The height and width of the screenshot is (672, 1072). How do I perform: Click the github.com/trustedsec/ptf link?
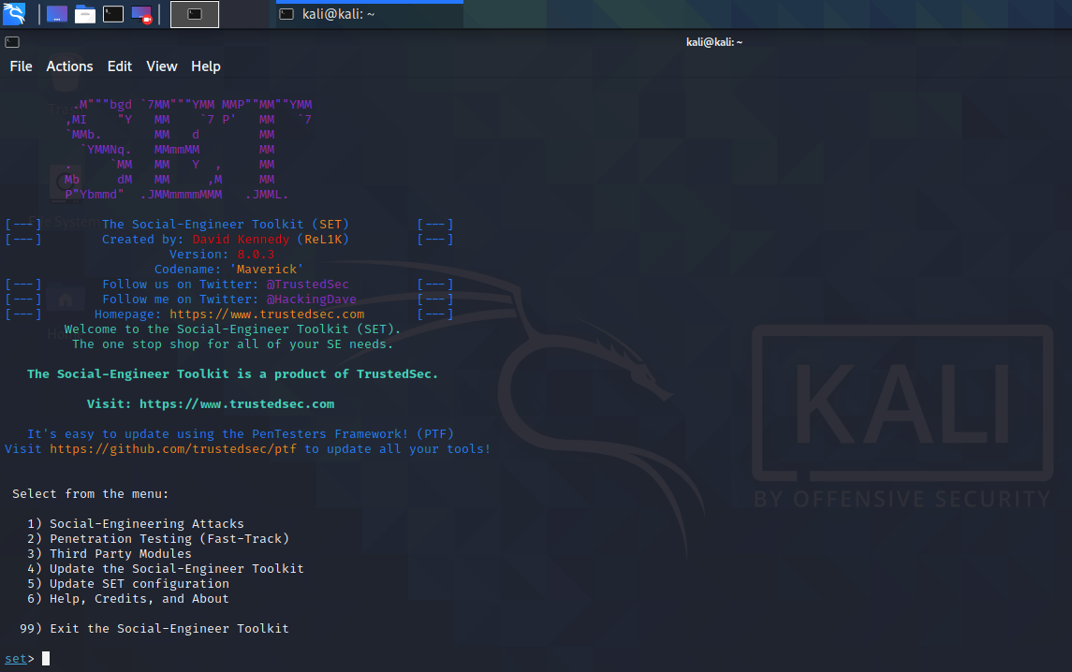pyautogui.click(x=173, y=449)
